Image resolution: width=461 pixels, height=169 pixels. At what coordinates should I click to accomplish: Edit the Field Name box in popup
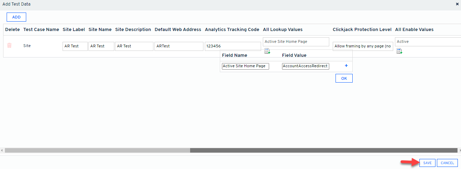click(x=245, y=66)
